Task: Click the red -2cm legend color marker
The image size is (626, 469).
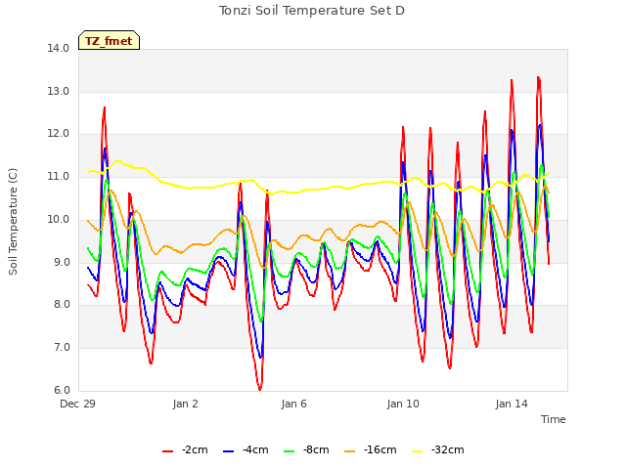Action: point(167,451)
